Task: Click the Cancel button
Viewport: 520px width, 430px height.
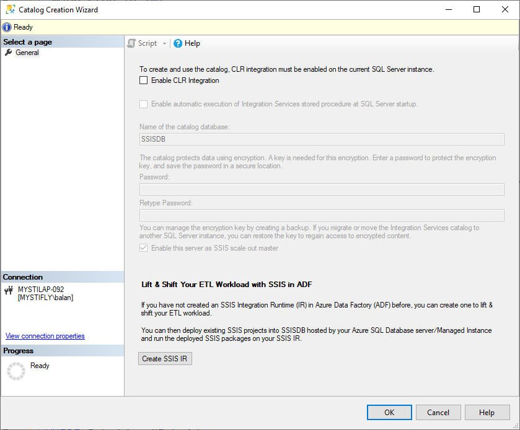Action: click(438, 413)
